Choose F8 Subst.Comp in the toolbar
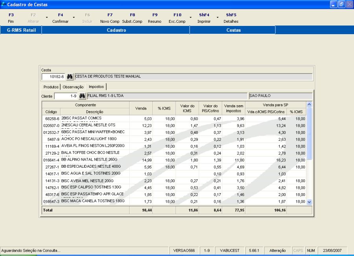 tap(132, 18)
